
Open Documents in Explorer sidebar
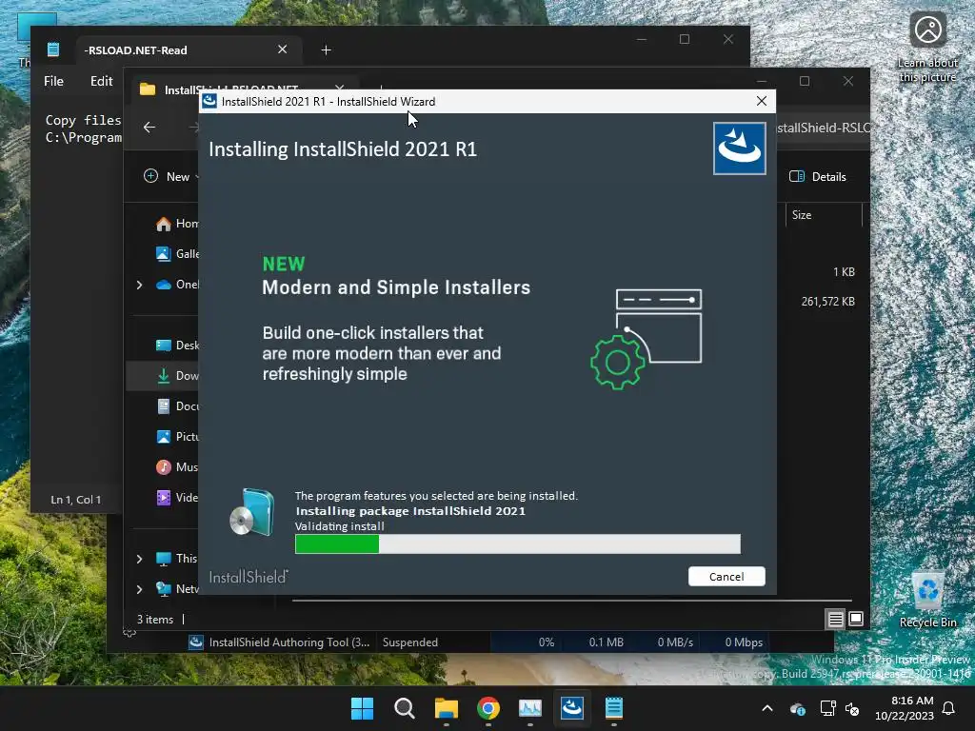[x=178, y=405]
